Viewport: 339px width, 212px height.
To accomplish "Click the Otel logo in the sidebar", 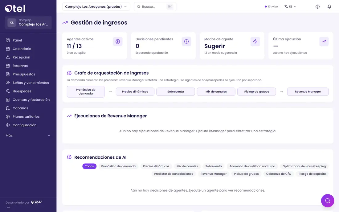I will click(15, 8).
